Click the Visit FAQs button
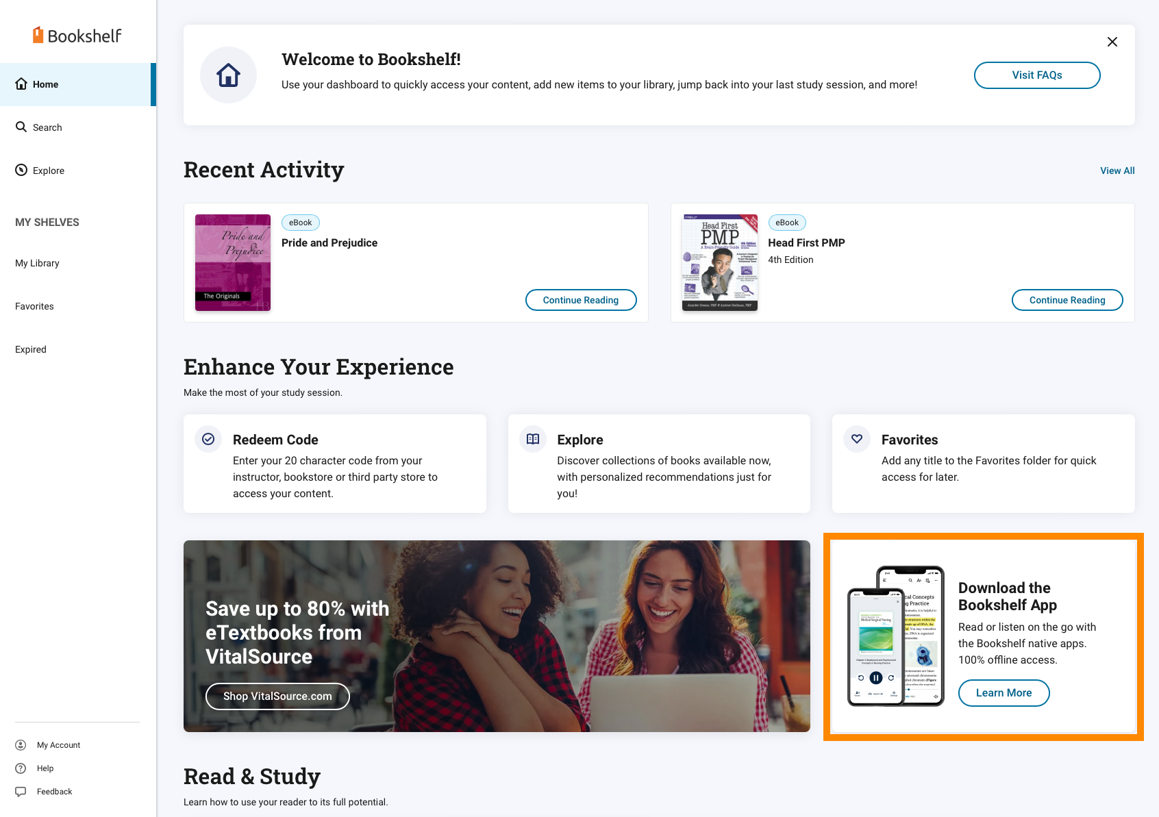Image resolution: width=1159 pixels, height=817 pixels. [x=1037, y=75]
